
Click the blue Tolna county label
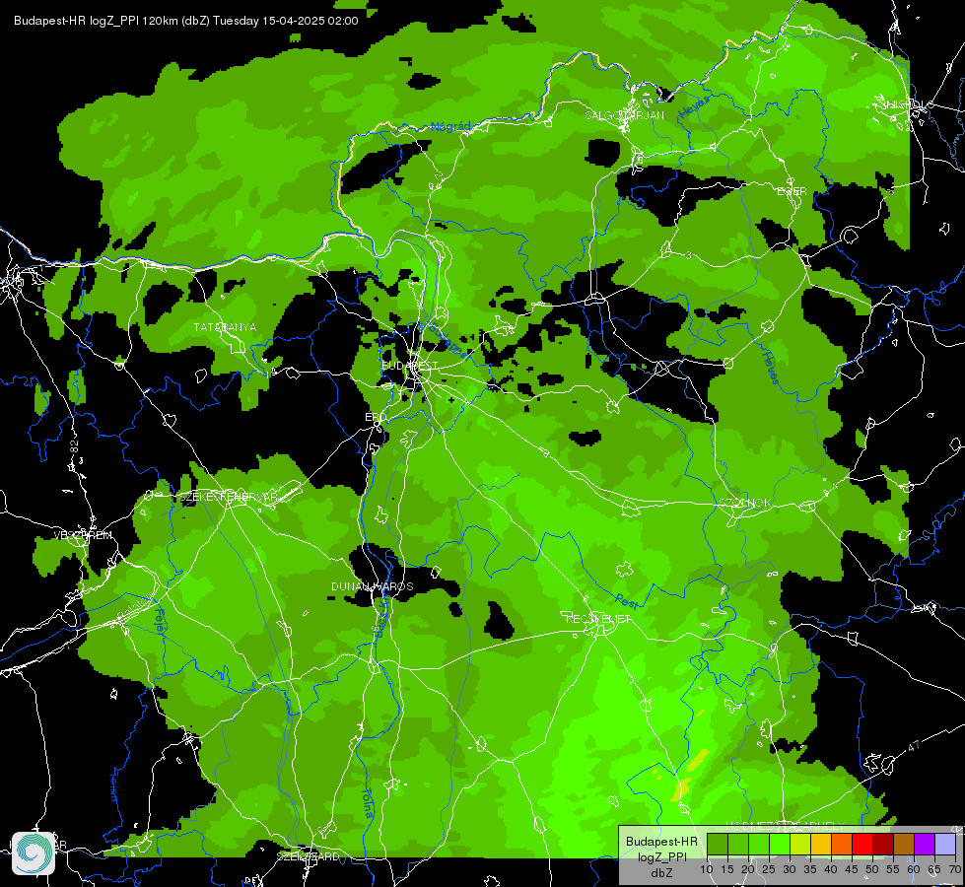click(x=368, y=802)
